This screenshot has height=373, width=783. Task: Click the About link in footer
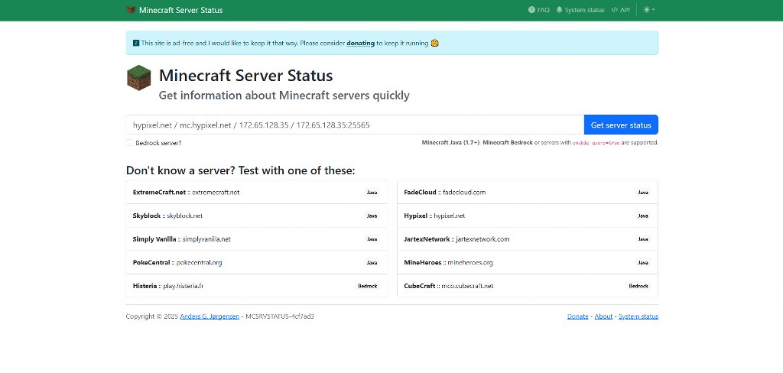[x=603, y=316]
